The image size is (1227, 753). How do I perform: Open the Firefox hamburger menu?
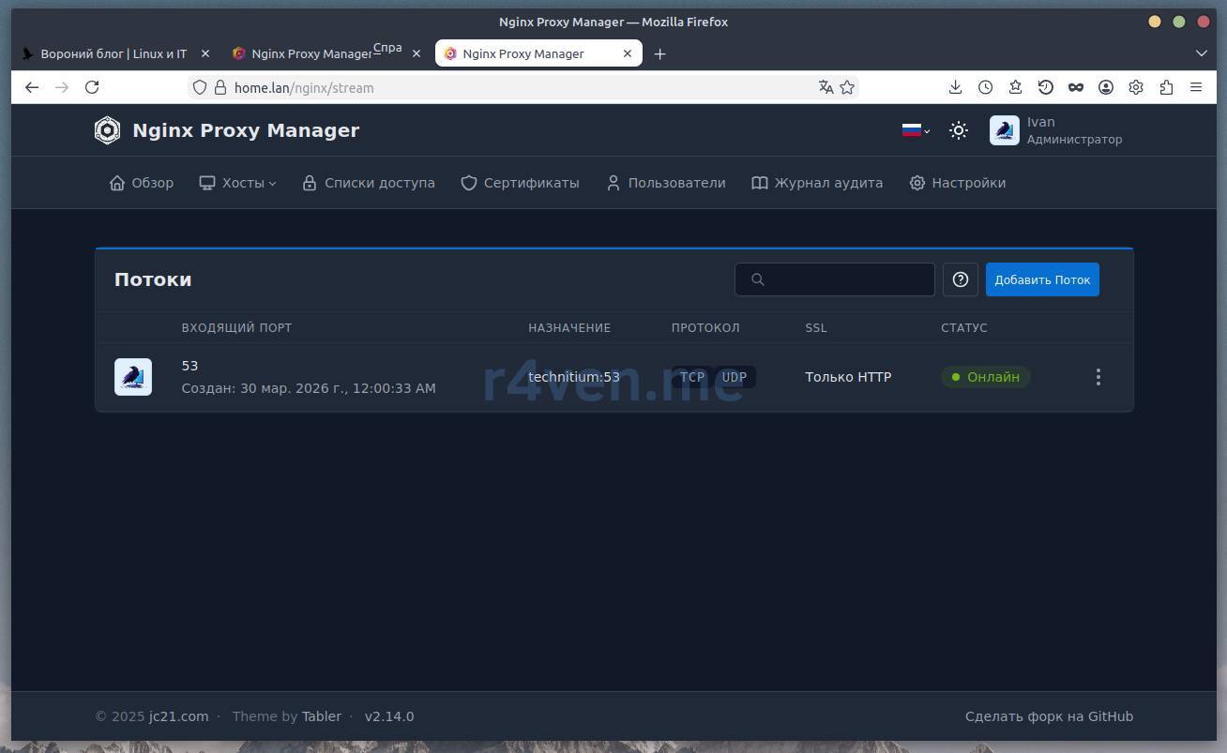point(1195,87)
